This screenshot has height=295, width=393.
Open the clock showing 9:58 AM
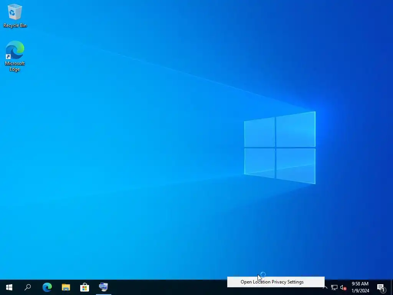360,287
